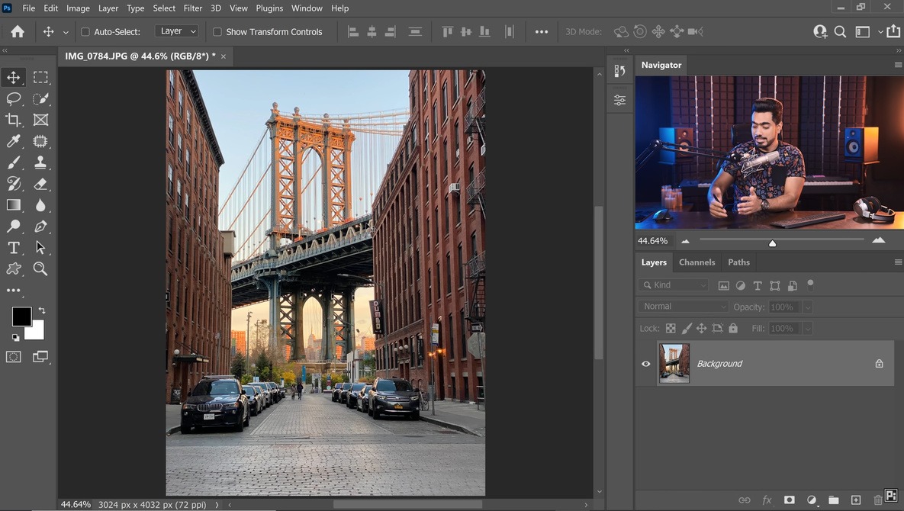Click the foreground color swatch
Image resolution: width=904 pixels, height=511 pixels.
(x=21, y=317)
